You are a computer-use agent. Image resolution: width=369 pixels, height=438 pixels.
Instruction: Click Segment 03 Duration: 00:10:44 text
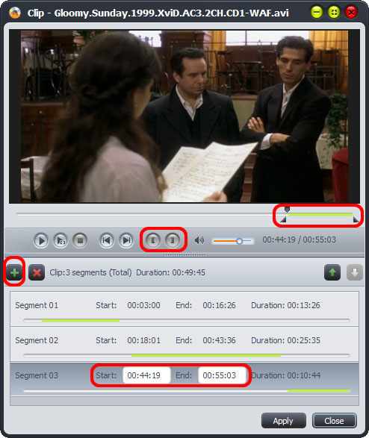[x=285, y=375]
